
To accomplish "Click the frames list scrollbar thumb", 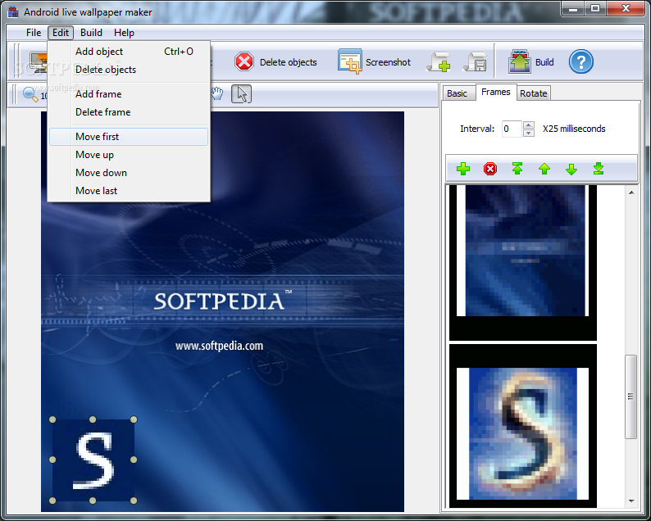I will (x=631, y=396).
